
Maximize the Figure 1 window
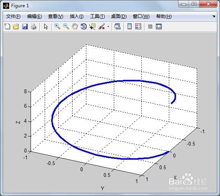click(194, 4)
